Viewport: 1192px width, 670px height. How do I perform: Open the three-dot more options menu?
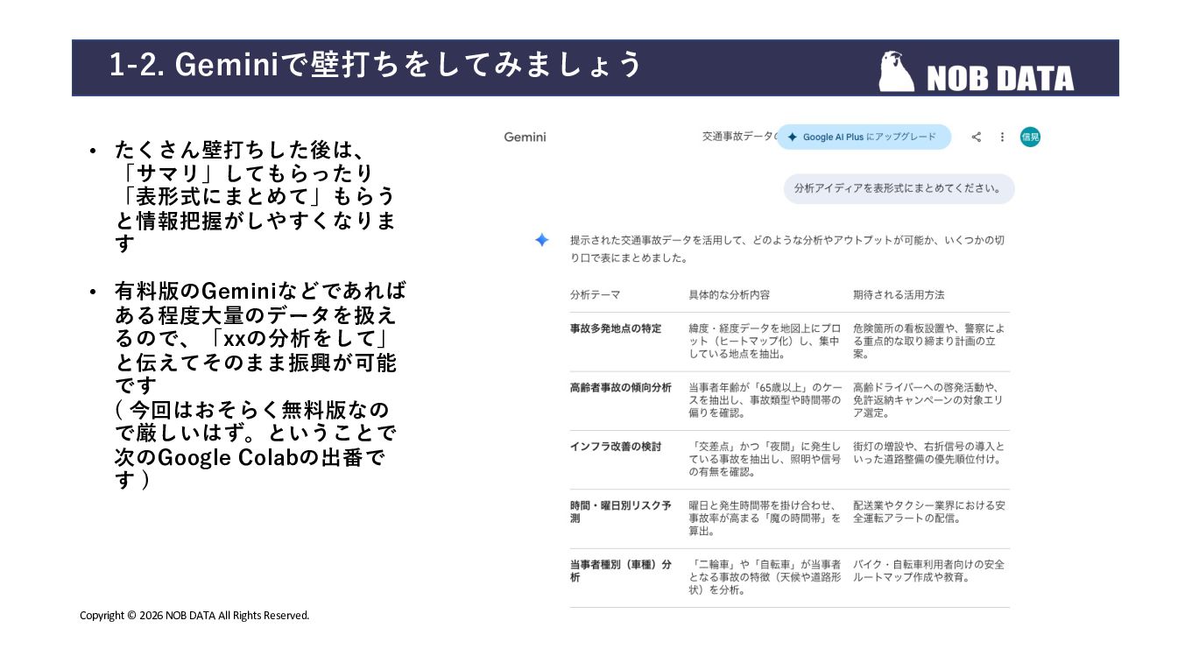1002,137
